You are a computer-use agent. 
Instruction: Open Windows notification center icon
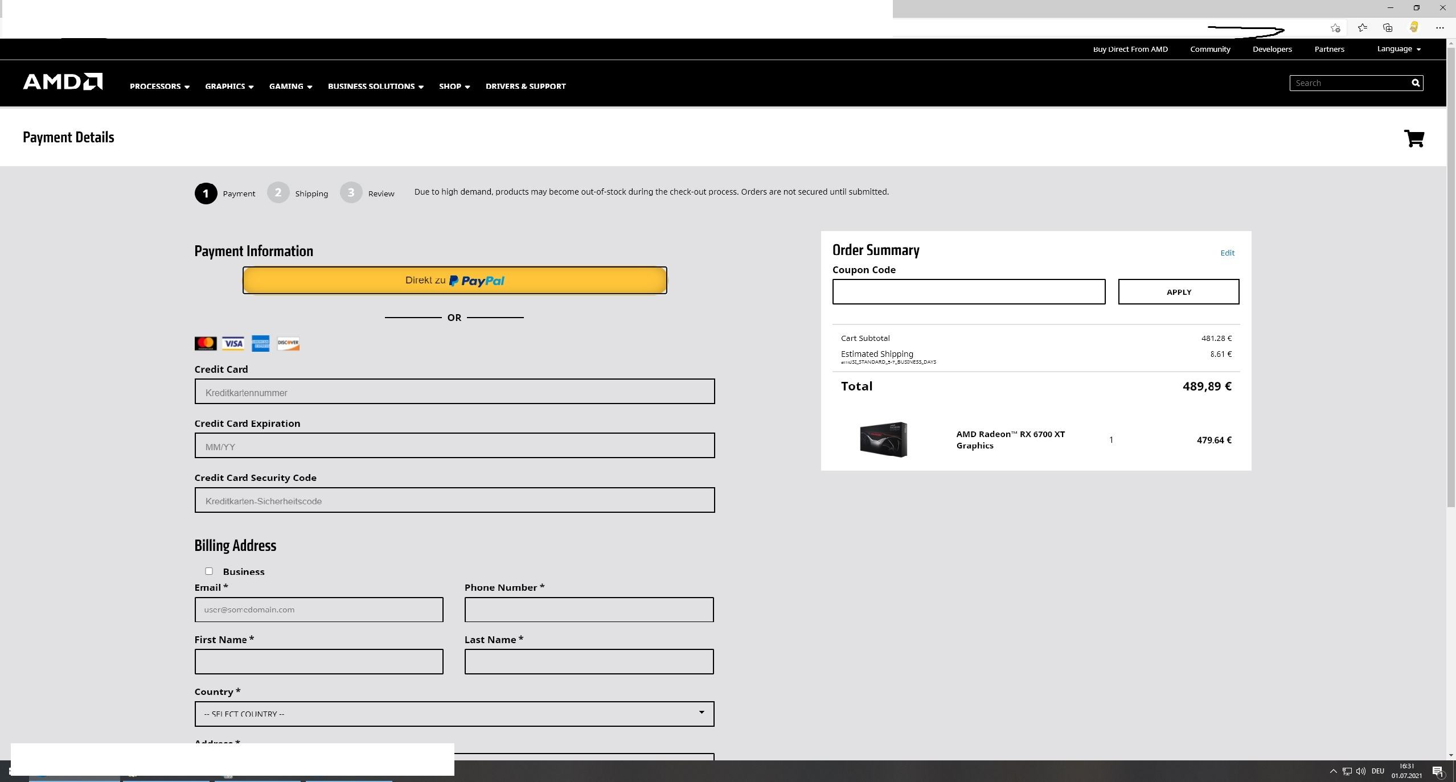1438,772
